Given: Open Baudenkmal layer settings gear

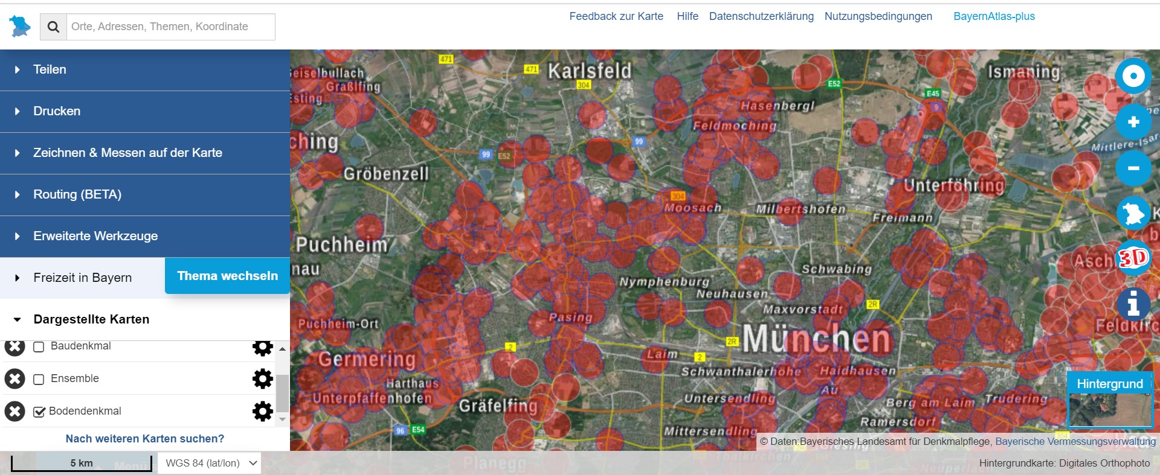Looking at the screenshot, I should tap(262, 348).
